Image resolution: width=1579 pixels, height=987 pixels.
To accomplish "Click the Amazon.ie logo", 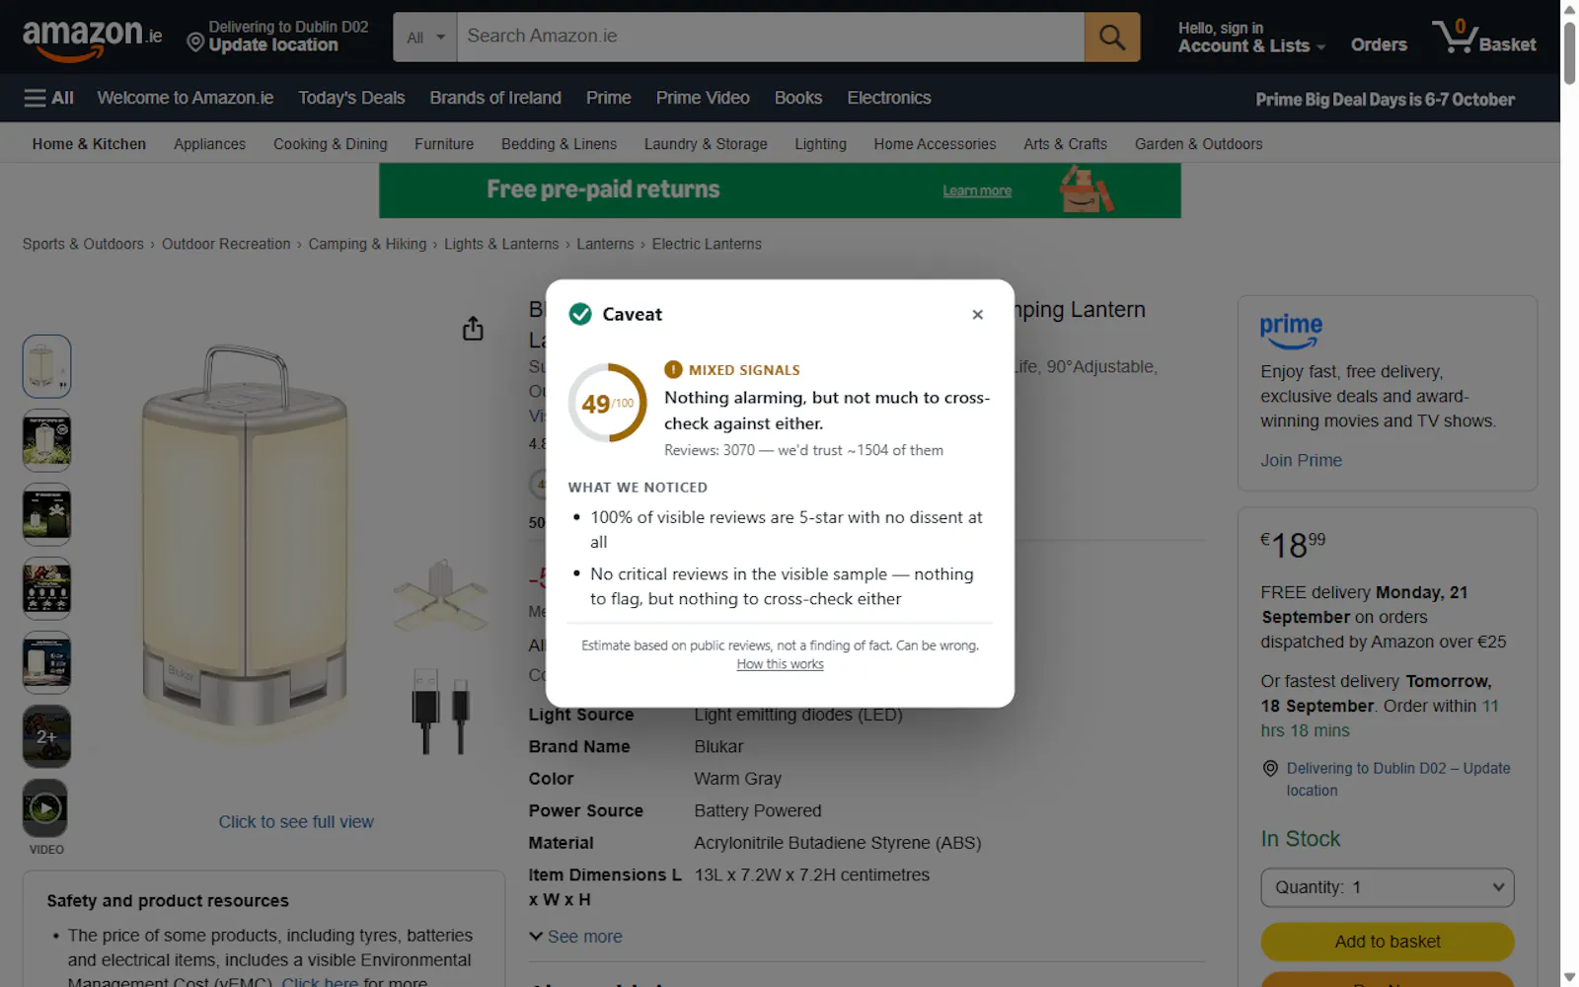I will pos(92,38).
